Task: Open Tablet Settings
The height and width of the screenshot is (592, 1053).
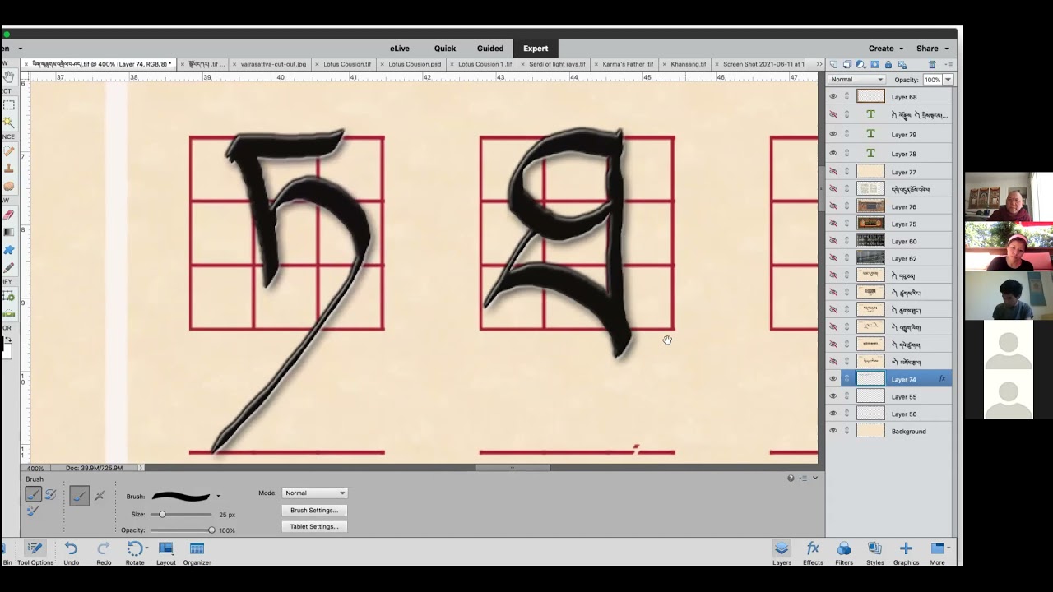Action: [x=313, y=526]
